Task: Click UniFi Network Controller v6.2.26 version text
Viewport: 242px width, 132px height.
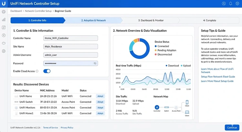Action: tap(25, 127)
